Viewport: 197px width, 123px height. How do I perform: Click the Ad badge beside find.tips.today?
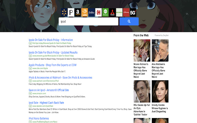tap(30, 43)
